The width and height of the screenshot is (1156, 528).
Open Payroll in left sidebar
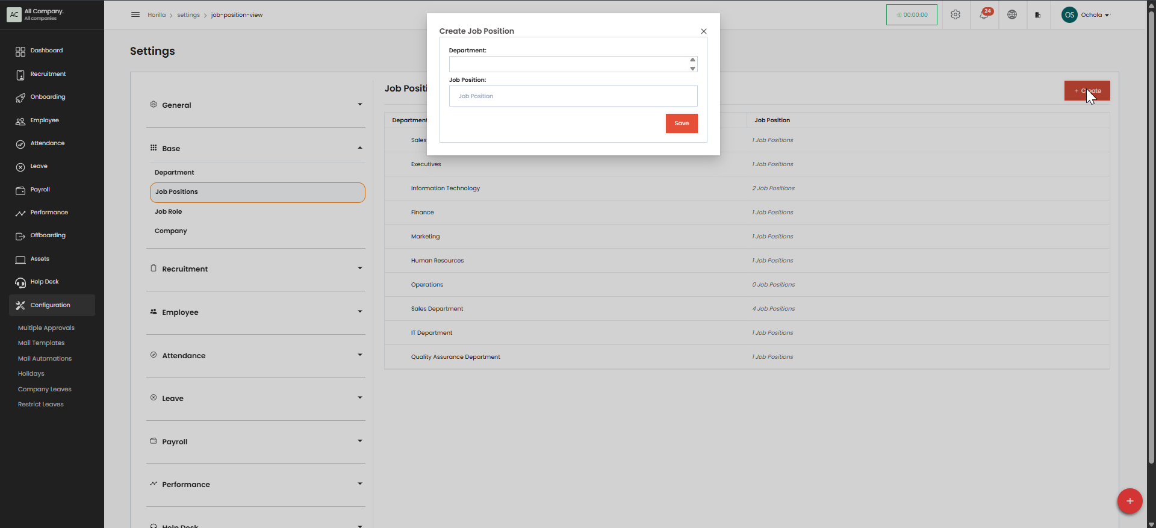coord(40,190)
